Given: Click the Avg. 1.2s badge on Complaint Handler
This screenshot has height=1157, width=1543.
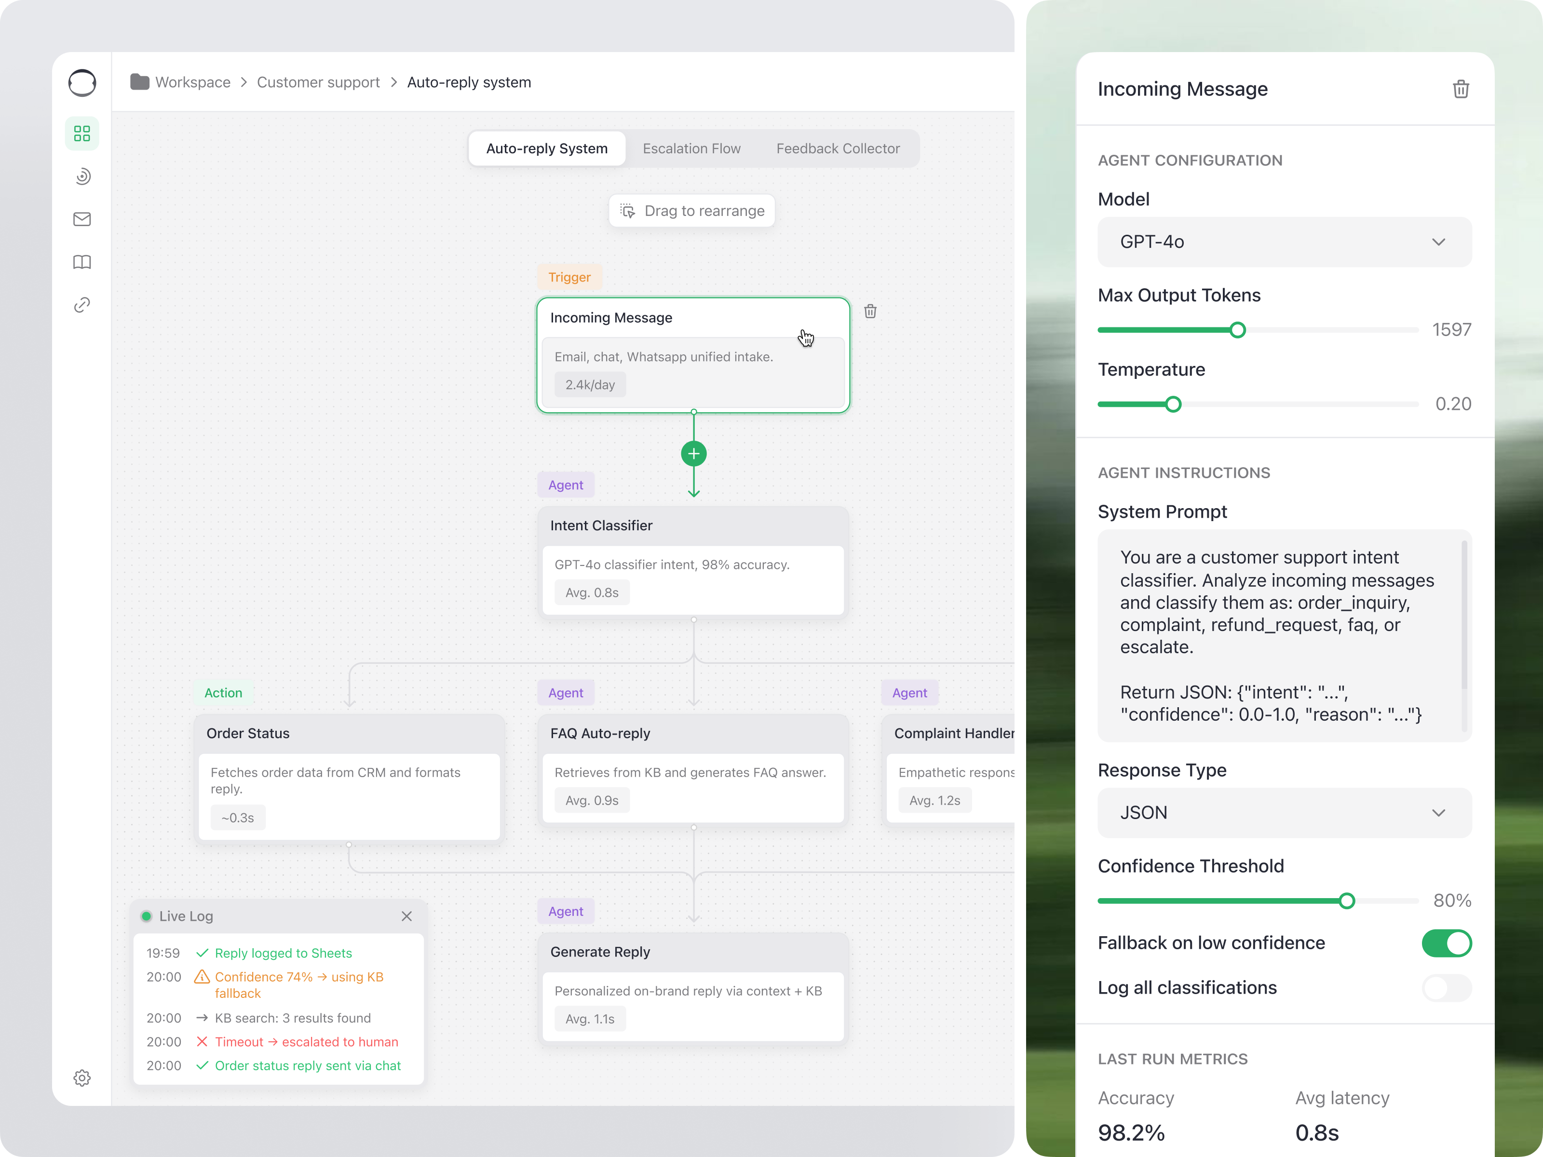Looking at the screenshot, I should [935, 801].
